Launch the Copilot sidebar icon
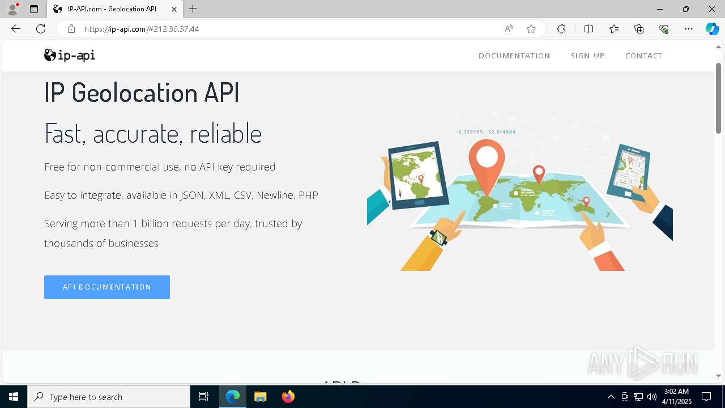The image size is (725, 408). point(712,29)
